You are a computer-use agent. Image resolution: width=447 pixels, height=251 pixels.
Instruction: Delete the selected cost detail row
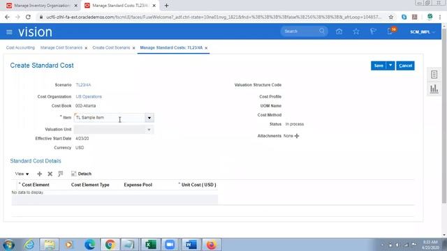tap(50, 174)
